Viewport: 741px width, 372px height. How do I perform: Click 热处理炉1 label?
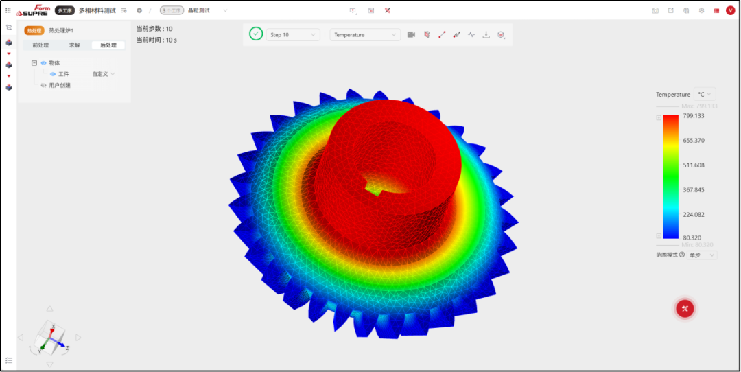(x=62, y=30)
